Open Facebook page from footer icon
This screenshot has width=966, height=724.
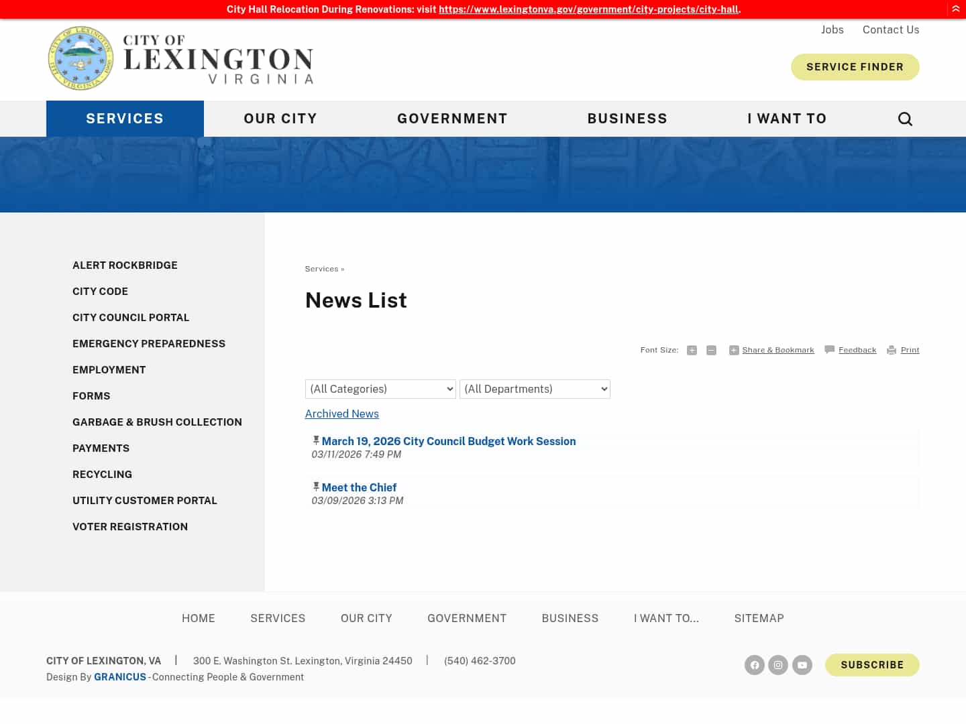[754, 664]
